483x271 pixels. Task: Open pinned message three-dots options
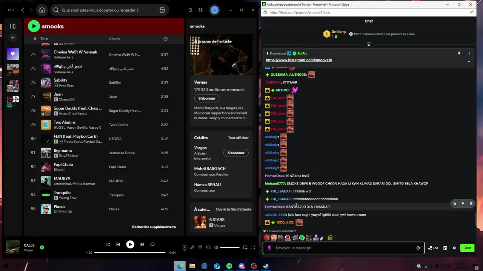(x=469, y=53)
